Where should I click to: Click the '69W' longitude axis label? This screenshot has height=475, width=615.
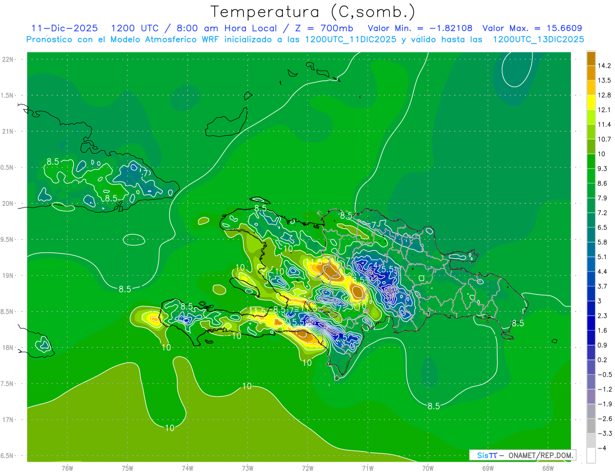[x=488, y=468]
